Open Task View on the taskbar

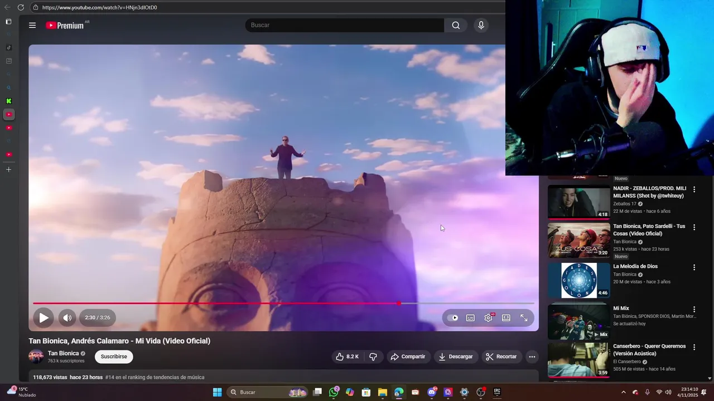pyautogui.click(x=317, y=392)
